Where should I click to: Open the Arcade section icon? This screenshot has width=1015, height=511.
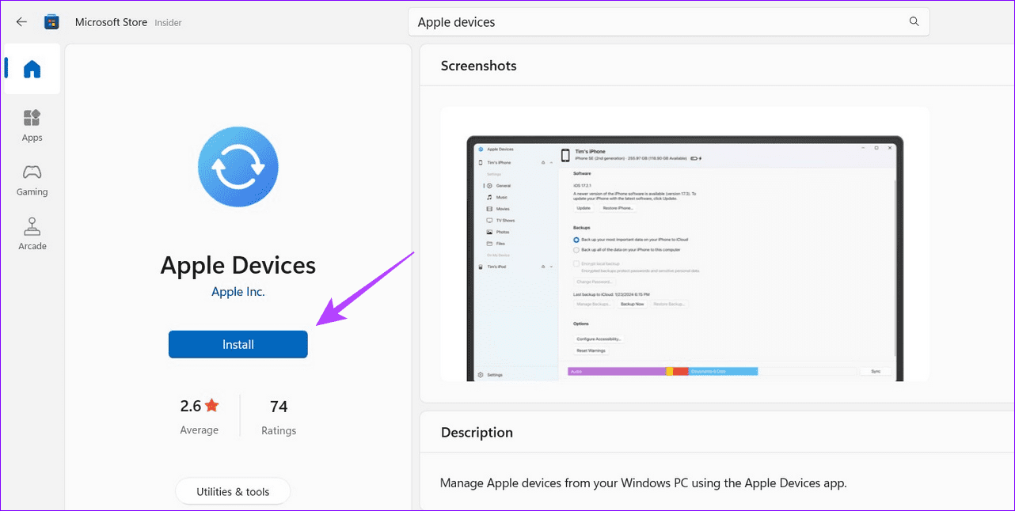(x=32, y=226)
